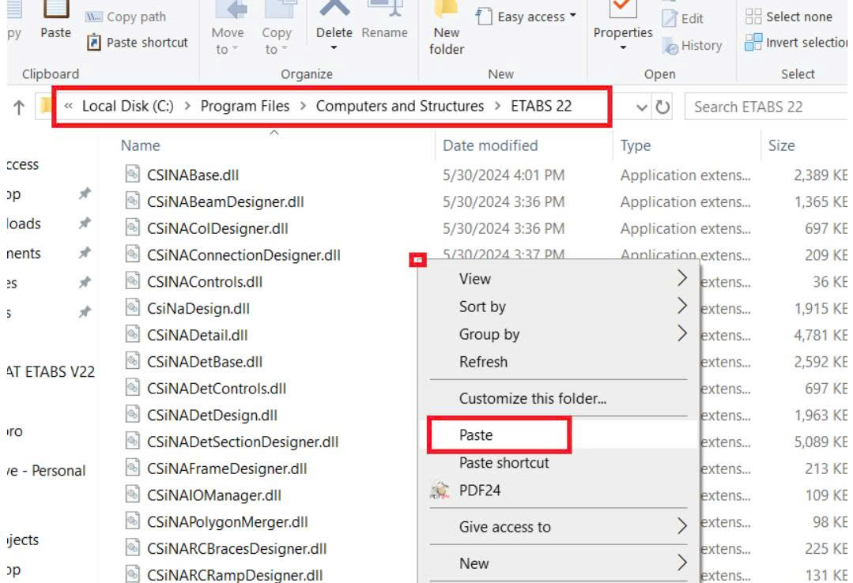Open Group by submenu in context menu
Viewport: 853px width, 583px height.
(558, 334)
